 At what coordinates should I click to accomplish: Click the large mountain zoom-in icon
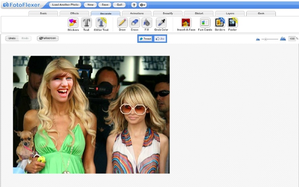pos(283,39)
